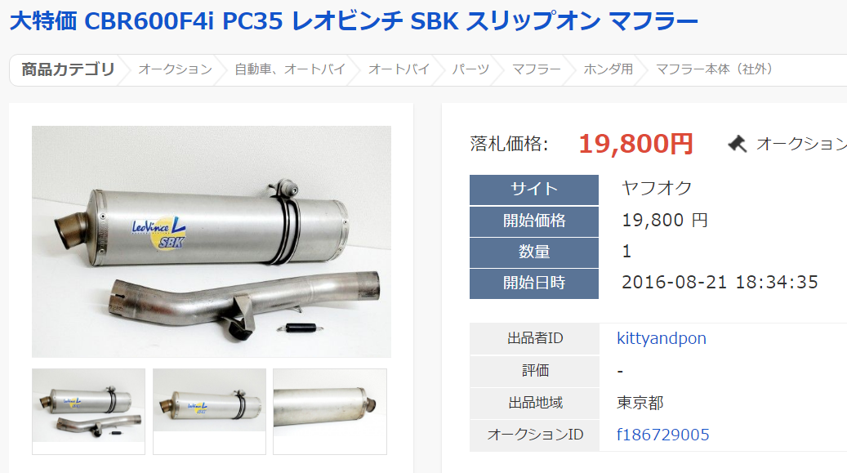The image size is (847, 473).
Task: Click the オークション label beside gavel
Action: [801, 144]
